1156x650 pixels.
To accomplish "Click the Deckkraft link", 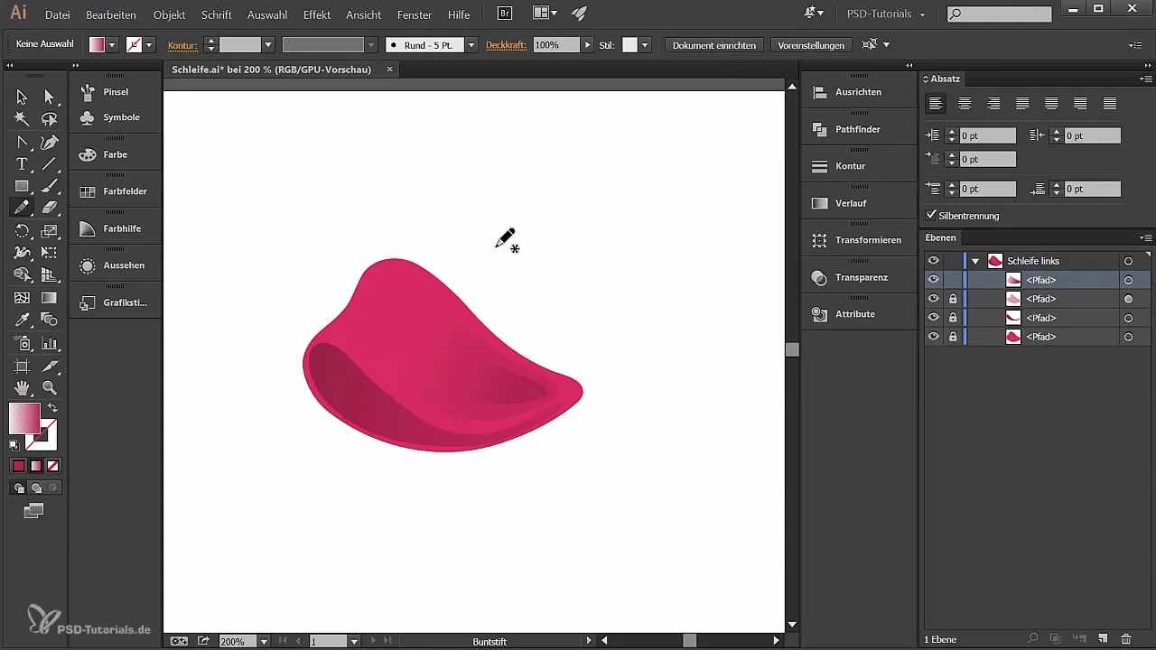I will (x=506, y=45).
